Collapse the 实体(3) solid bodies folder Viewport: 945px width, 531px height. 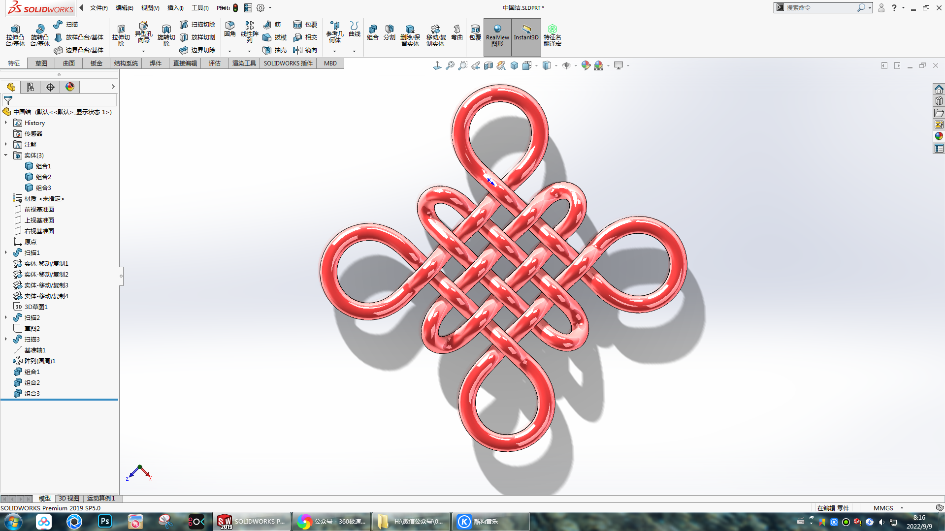tap(6, 155)
